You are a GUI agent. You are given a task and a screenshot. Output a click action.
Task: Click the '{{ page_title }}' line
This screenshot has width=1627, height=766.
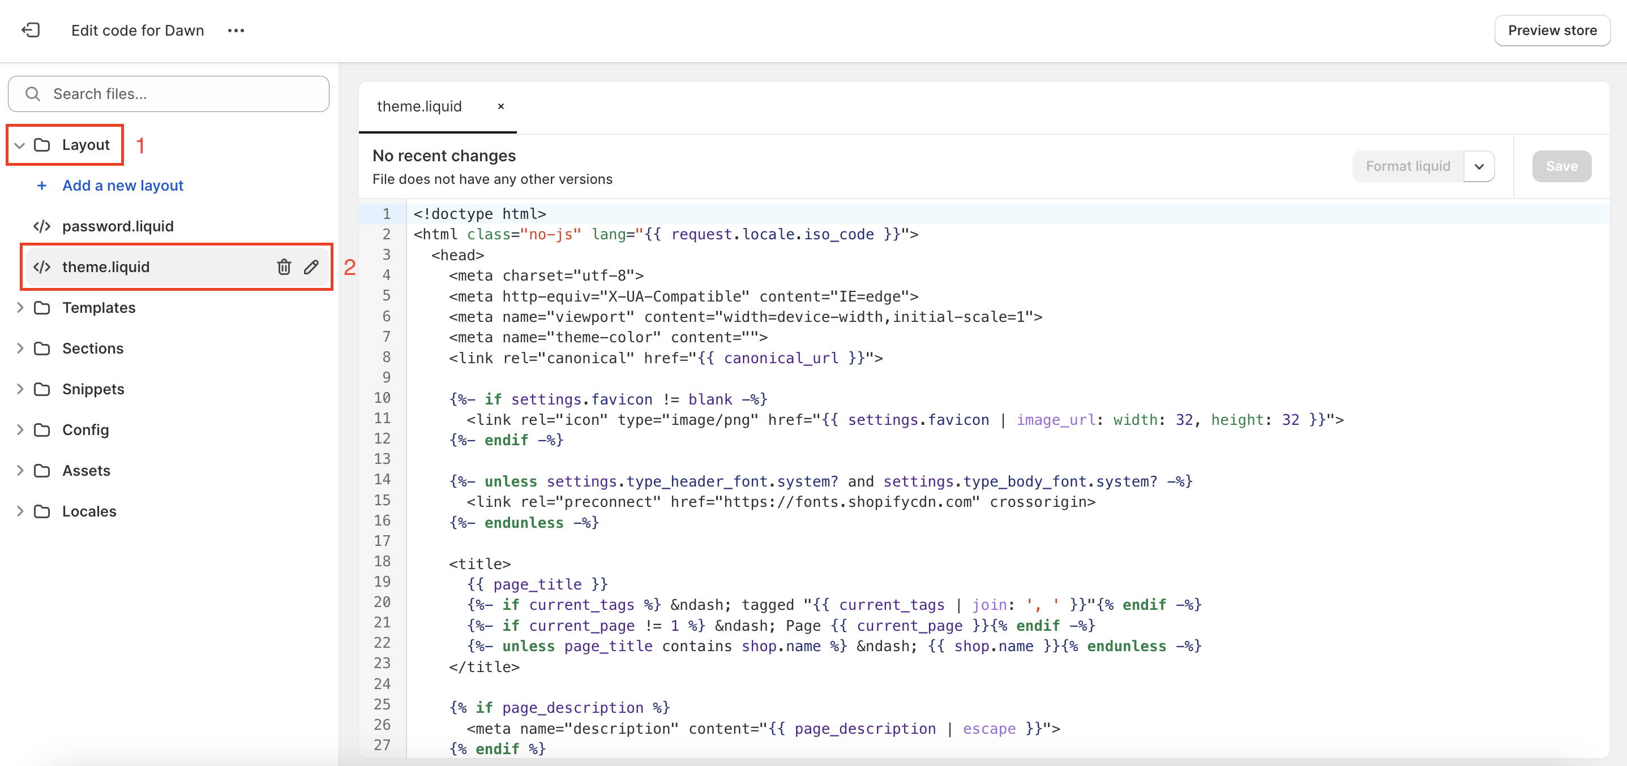pos(537,584)
